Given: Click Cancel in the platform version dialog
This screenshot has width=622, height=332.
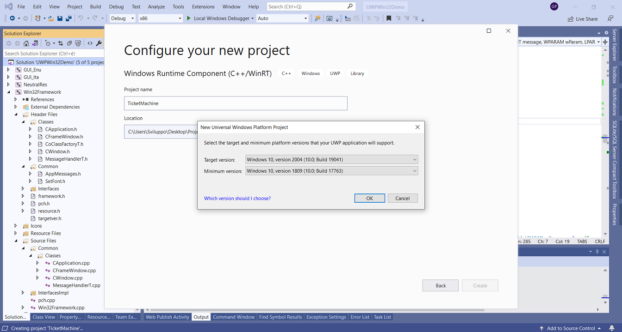Looking at the screenshot, I should click(403, 198).
